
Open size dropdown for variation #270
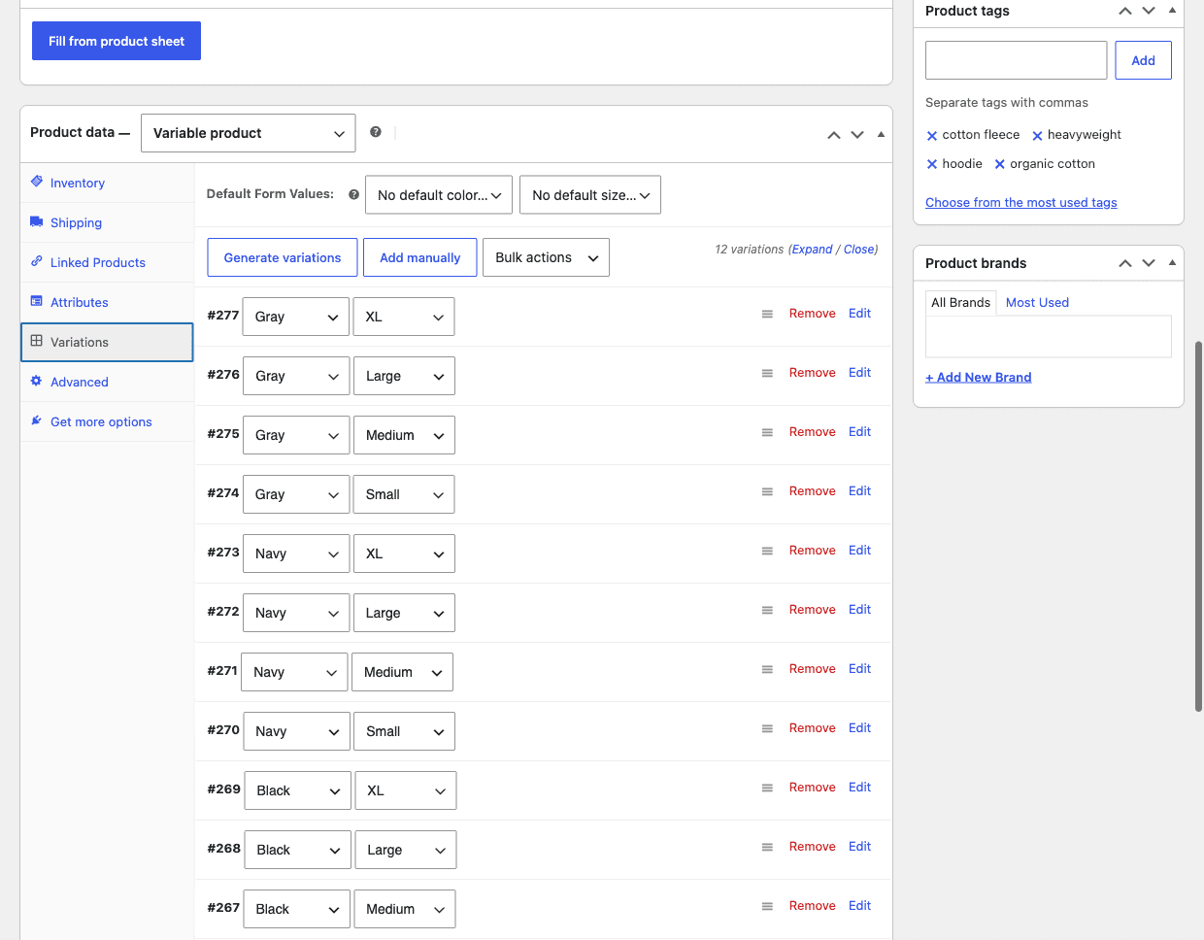tap(404, 731)
